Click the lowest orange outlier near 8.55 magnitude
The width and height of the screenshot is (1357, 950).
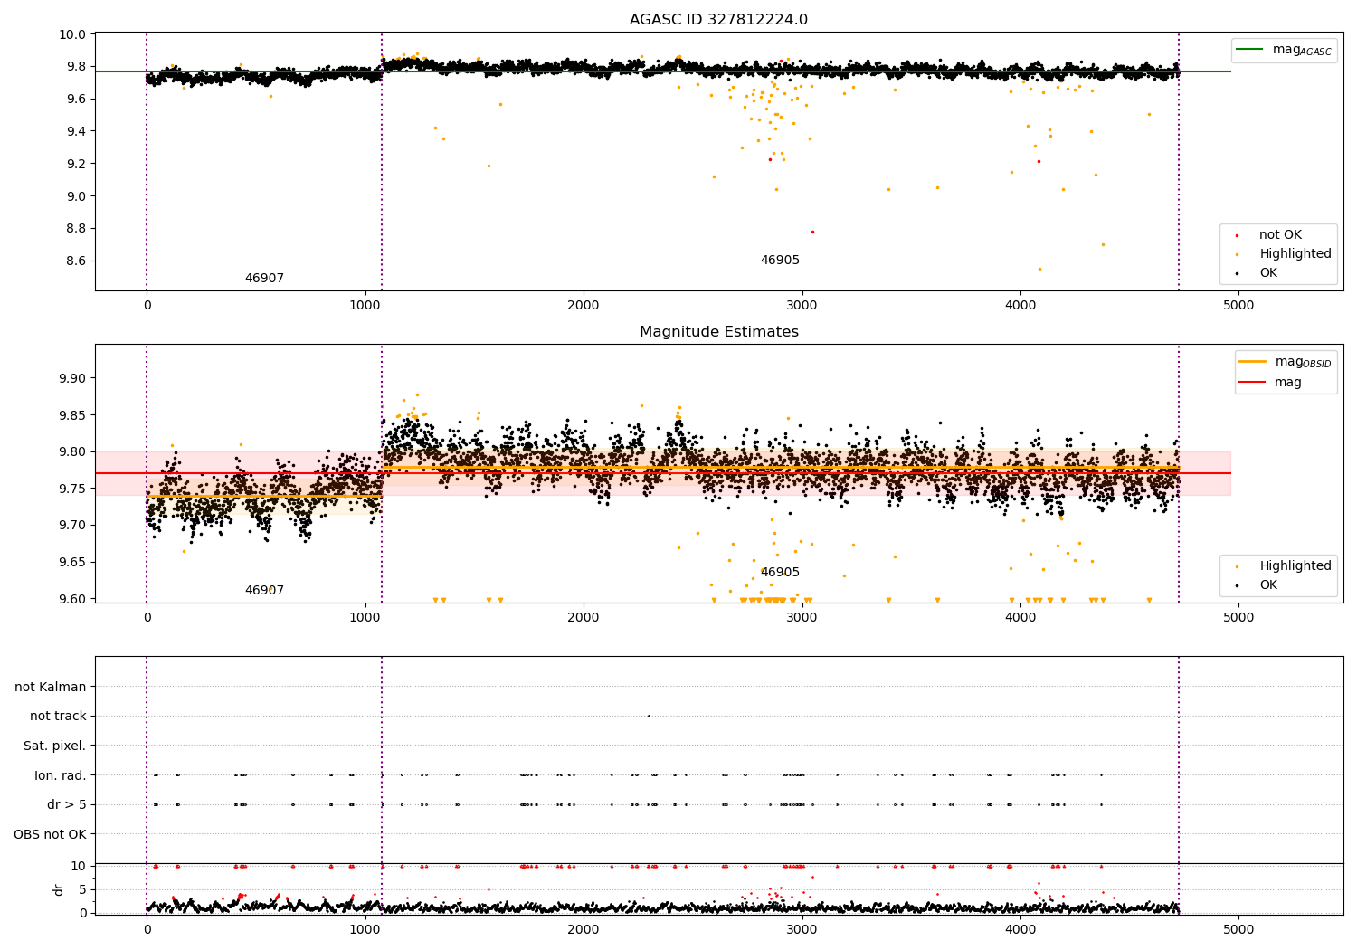(x=1039, y=269)
